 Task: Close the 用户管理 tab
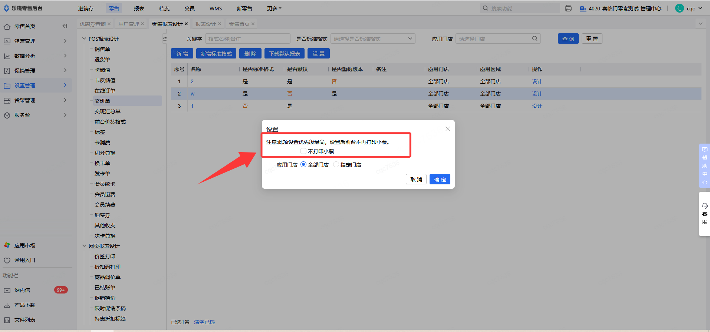pyautogui.click(x=142, y=24)
